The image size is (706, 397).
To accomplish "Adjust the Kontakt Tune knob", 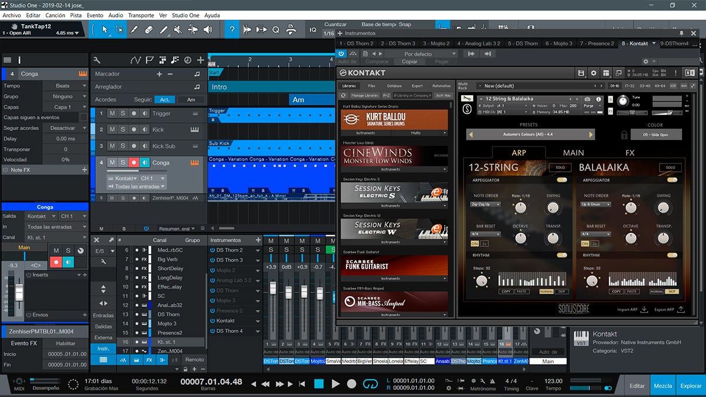I will point(624,100).
